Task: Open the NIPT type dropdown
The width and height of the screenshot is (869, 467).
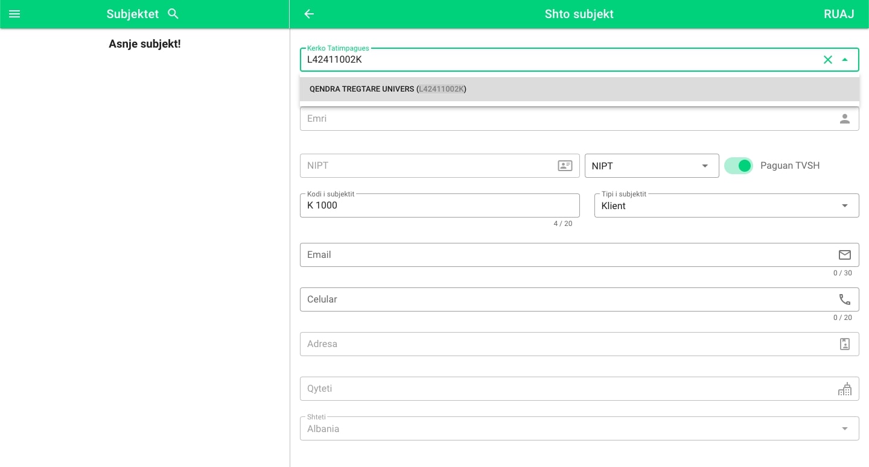Action: tap(705, 166)
